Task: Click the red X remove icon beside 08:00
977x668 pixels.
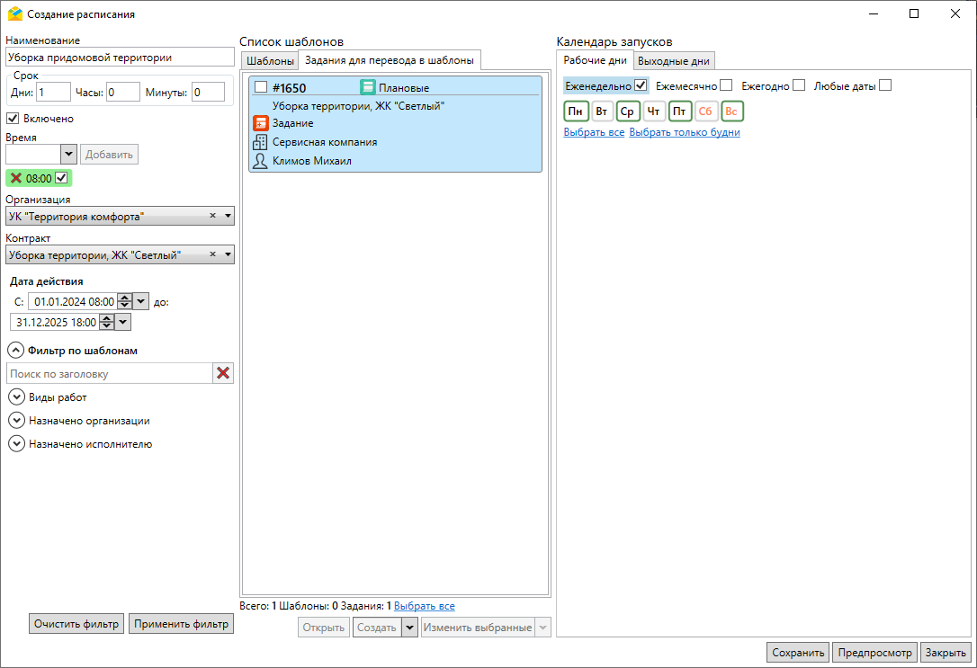Action: (x=16, y=178)
